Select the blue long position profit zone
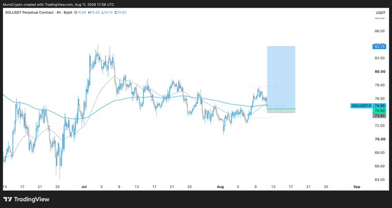Image resolution: width=392 pixels, height=208 pixels. click(281, 77)
